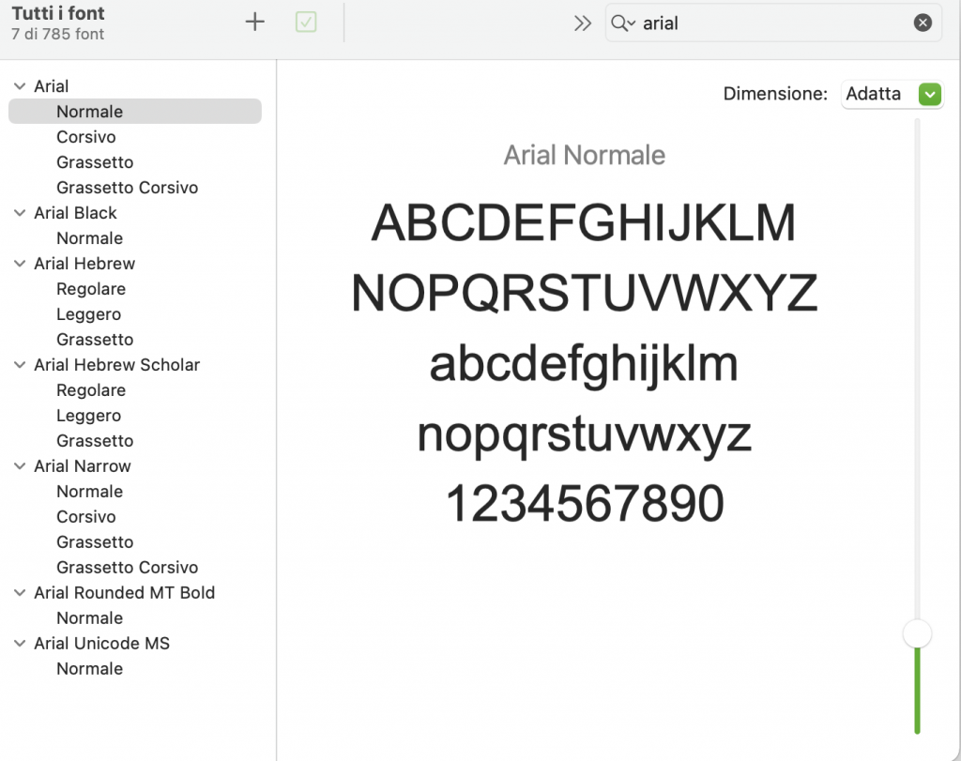Screen dimensions: 961x761
Task: Click the lowercase a–m preview line
Action: click(584, 365)
